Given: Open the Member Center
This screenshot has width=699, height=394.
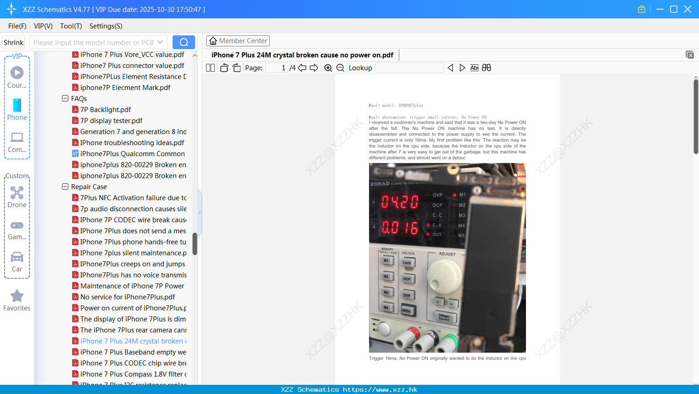Looking at the screenshot, I should point(238,41).
